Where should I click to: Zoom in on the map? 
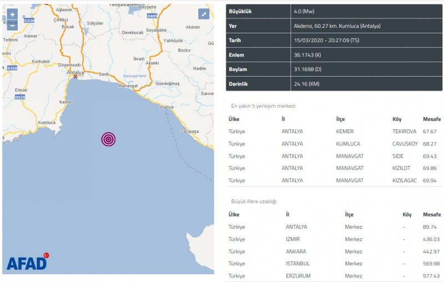12,14
